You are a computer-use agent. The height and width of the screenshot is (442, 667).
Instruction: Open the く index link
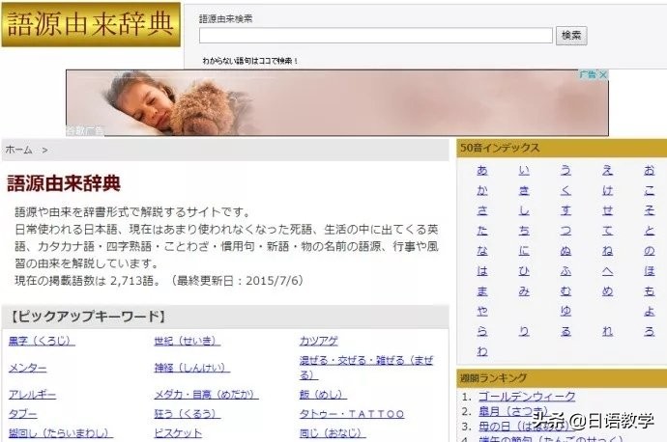pyautogui.click(x=565, y=191)
